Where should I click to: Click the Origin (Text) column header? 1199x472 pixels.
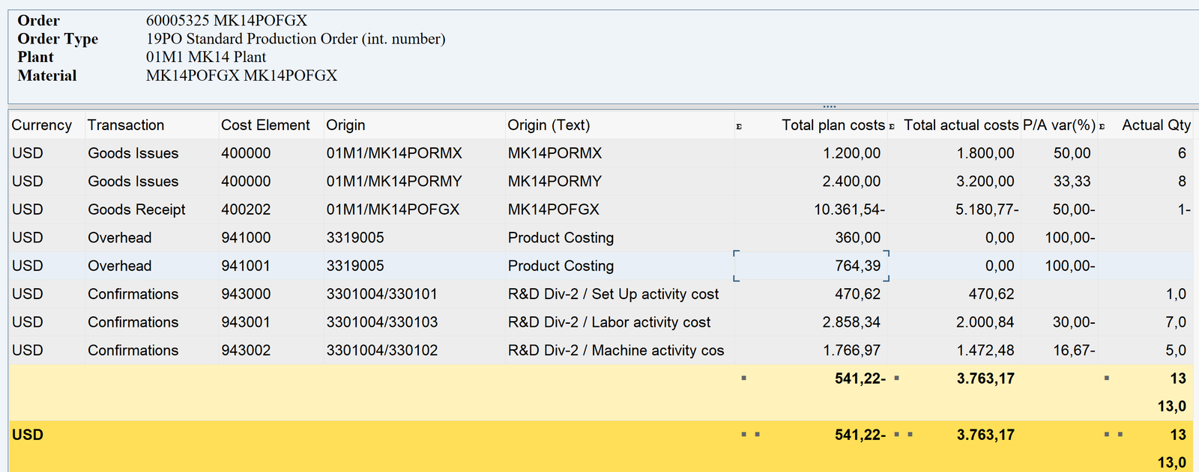549,125
